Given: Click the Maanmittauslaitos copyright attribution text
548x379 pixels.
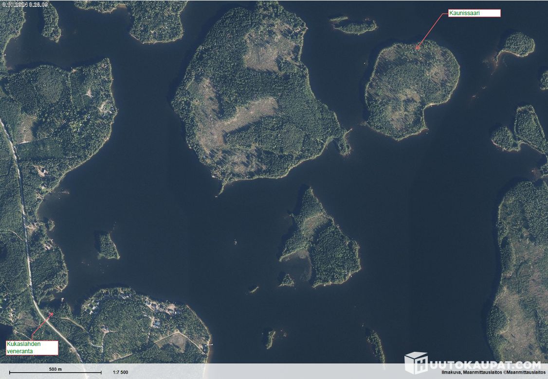Looking at the screenshot, I should [493, 373].
